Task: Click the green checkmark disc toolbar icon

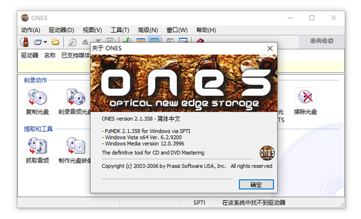Action: (127, 40)
